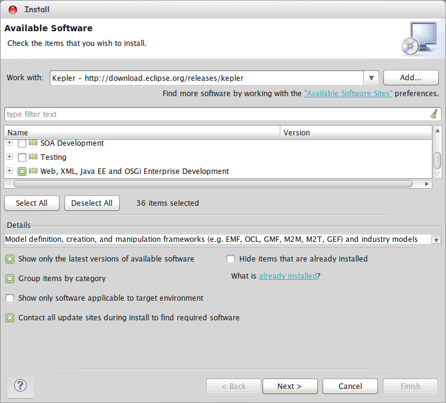Click the 36 items selected label
This screenshot has width=446, height=403.
[167, 203]
